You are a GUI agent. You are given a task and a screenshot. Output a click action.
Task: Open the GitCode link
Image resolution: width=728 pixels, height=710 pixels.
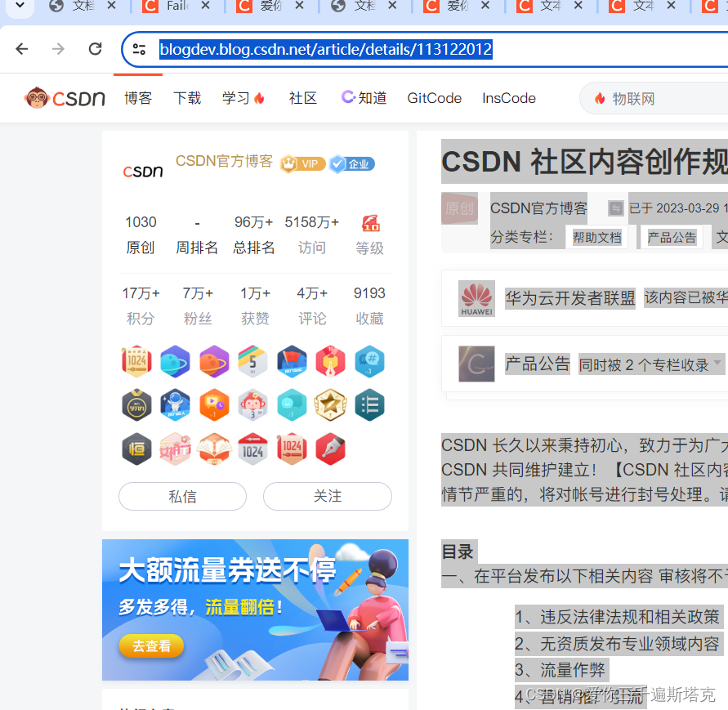pyautogui.click(x=434, y=98)
